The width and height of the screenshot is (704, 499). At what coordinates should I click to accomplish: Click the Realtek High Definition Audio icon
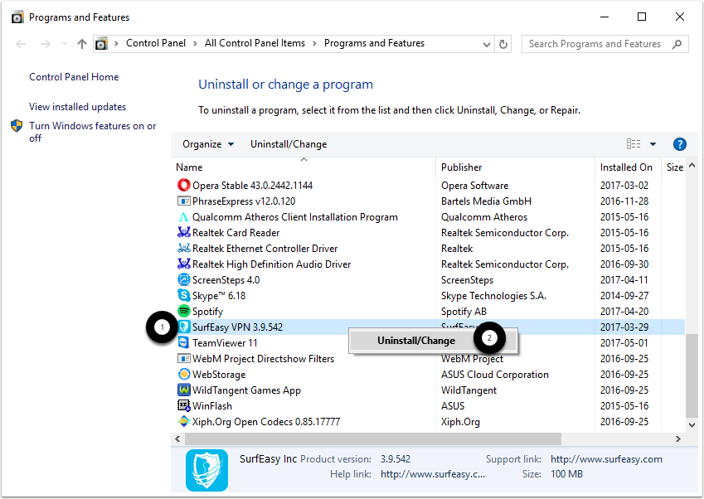point(183,264)
